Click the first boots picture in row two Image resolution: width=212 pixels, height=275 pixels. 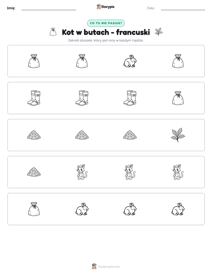tap(34, 98)
